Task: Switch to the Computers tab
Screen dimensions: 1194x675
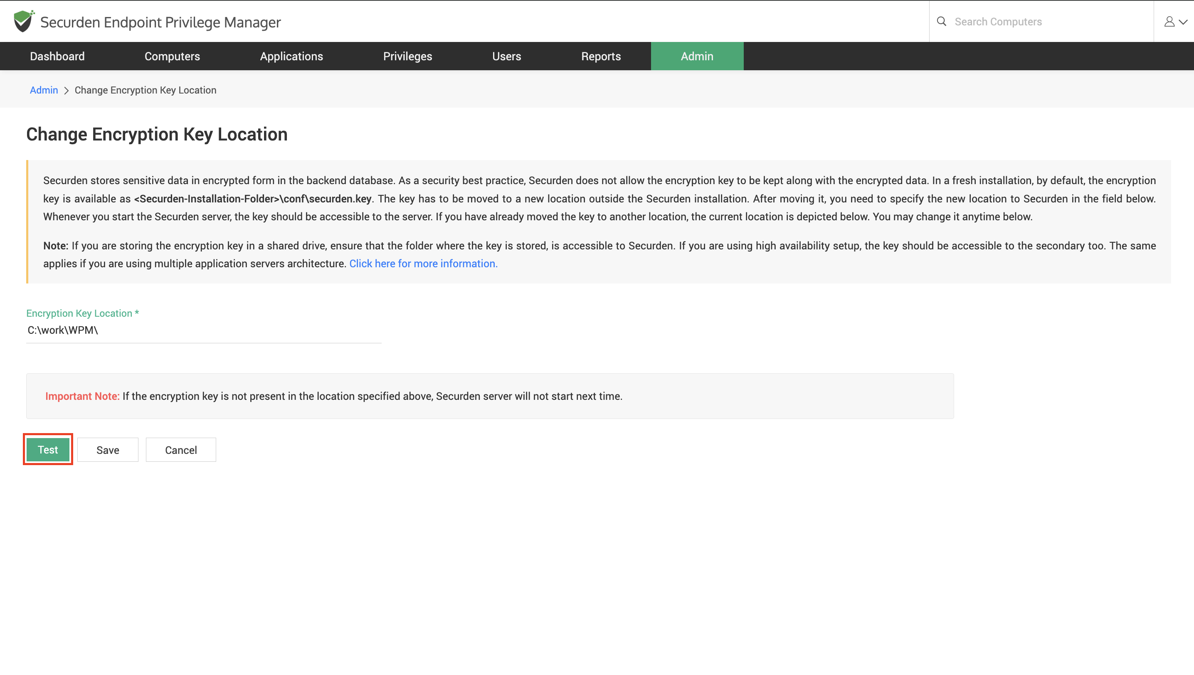Action: [x=173, y=56]
